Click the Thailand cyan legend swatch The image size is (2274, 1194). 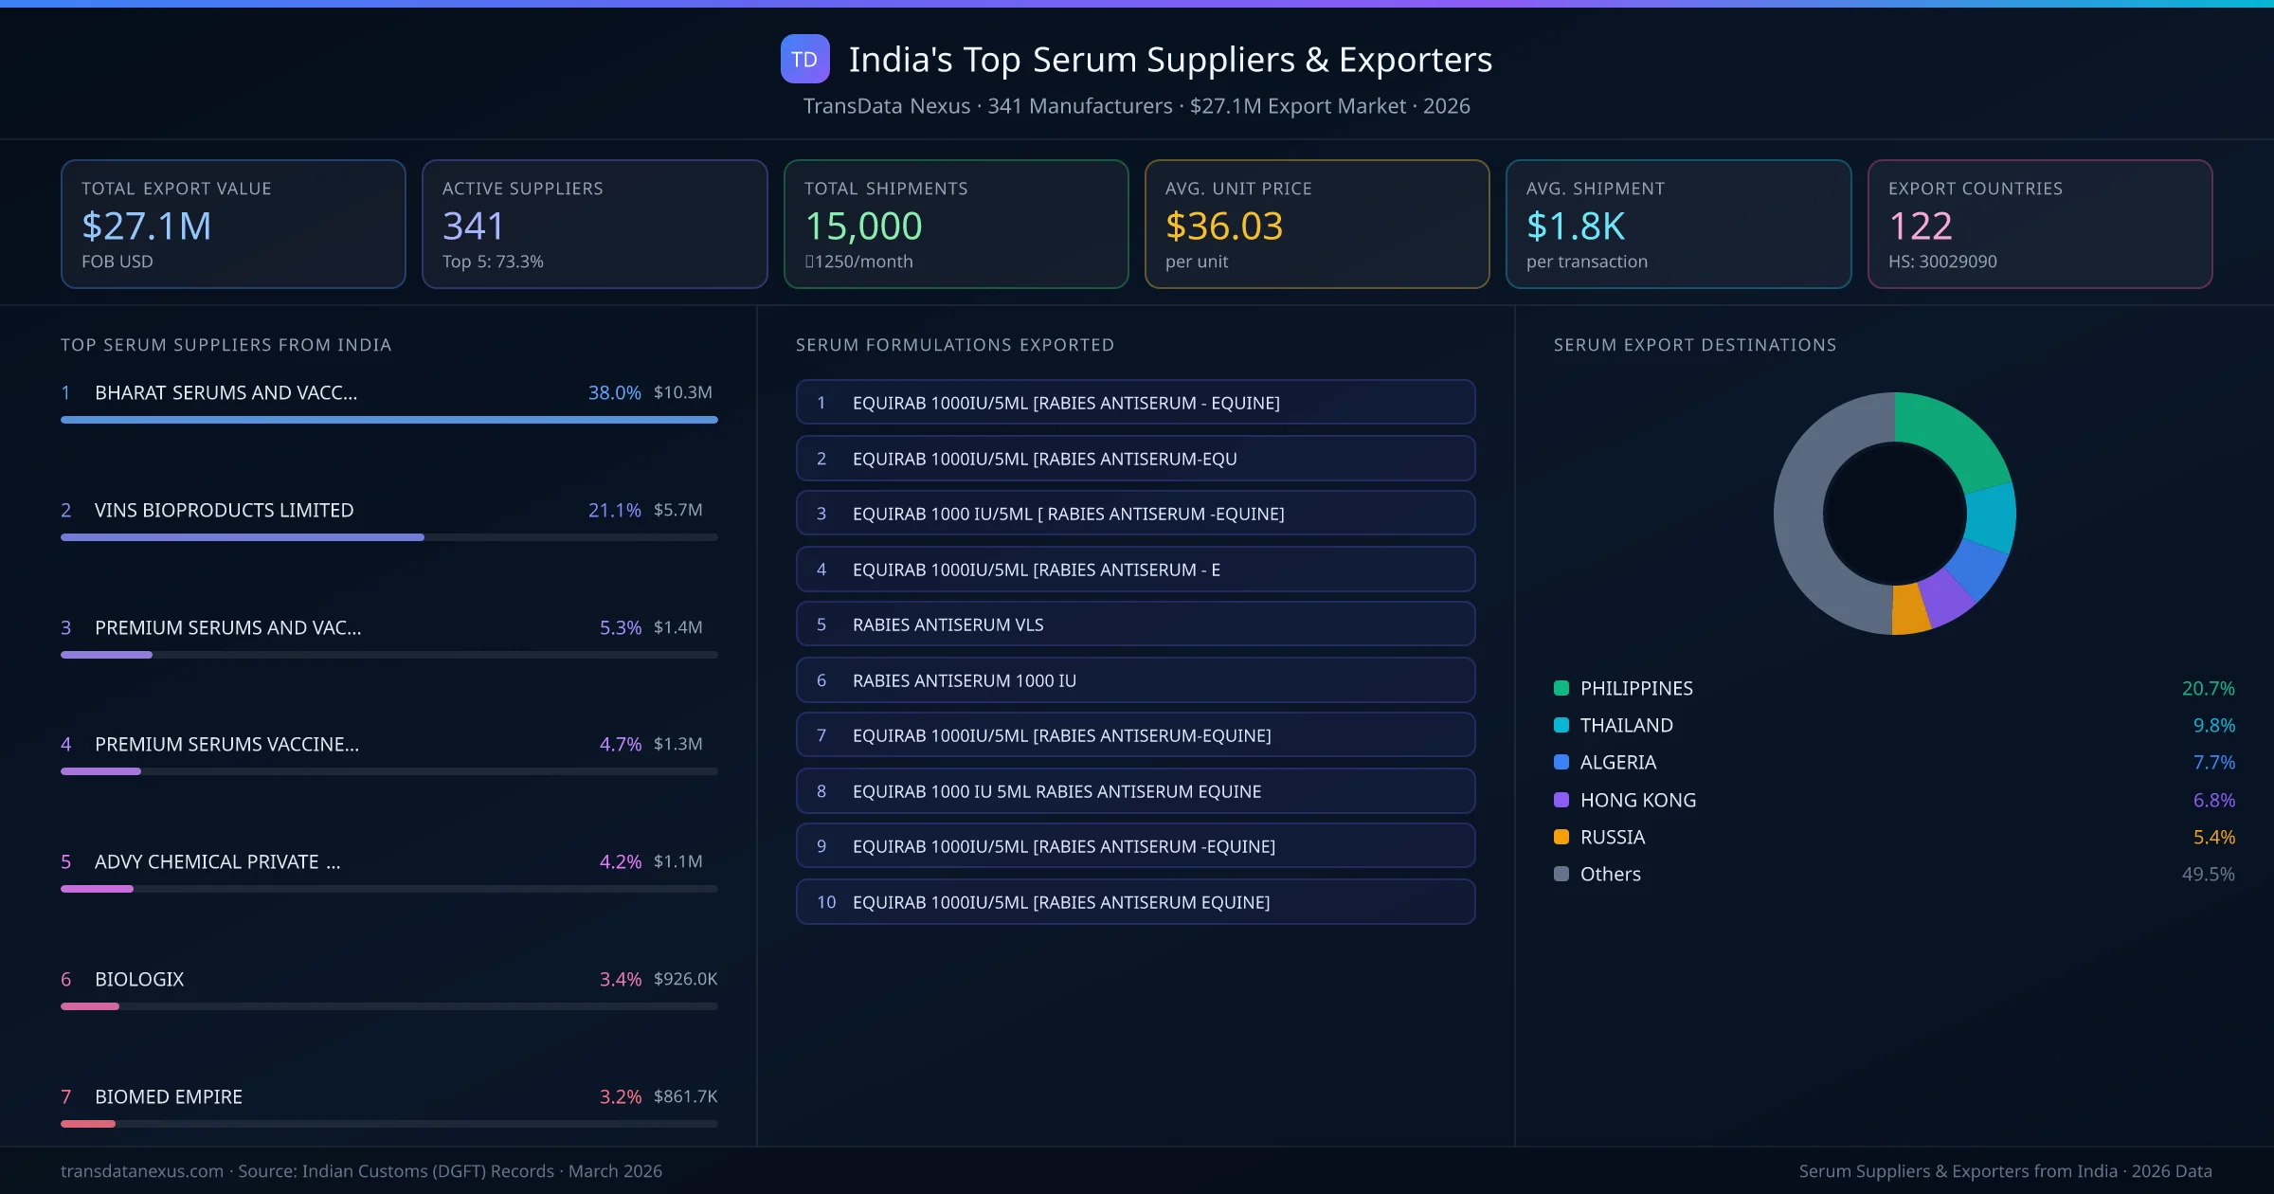(x=1561, y=725)
